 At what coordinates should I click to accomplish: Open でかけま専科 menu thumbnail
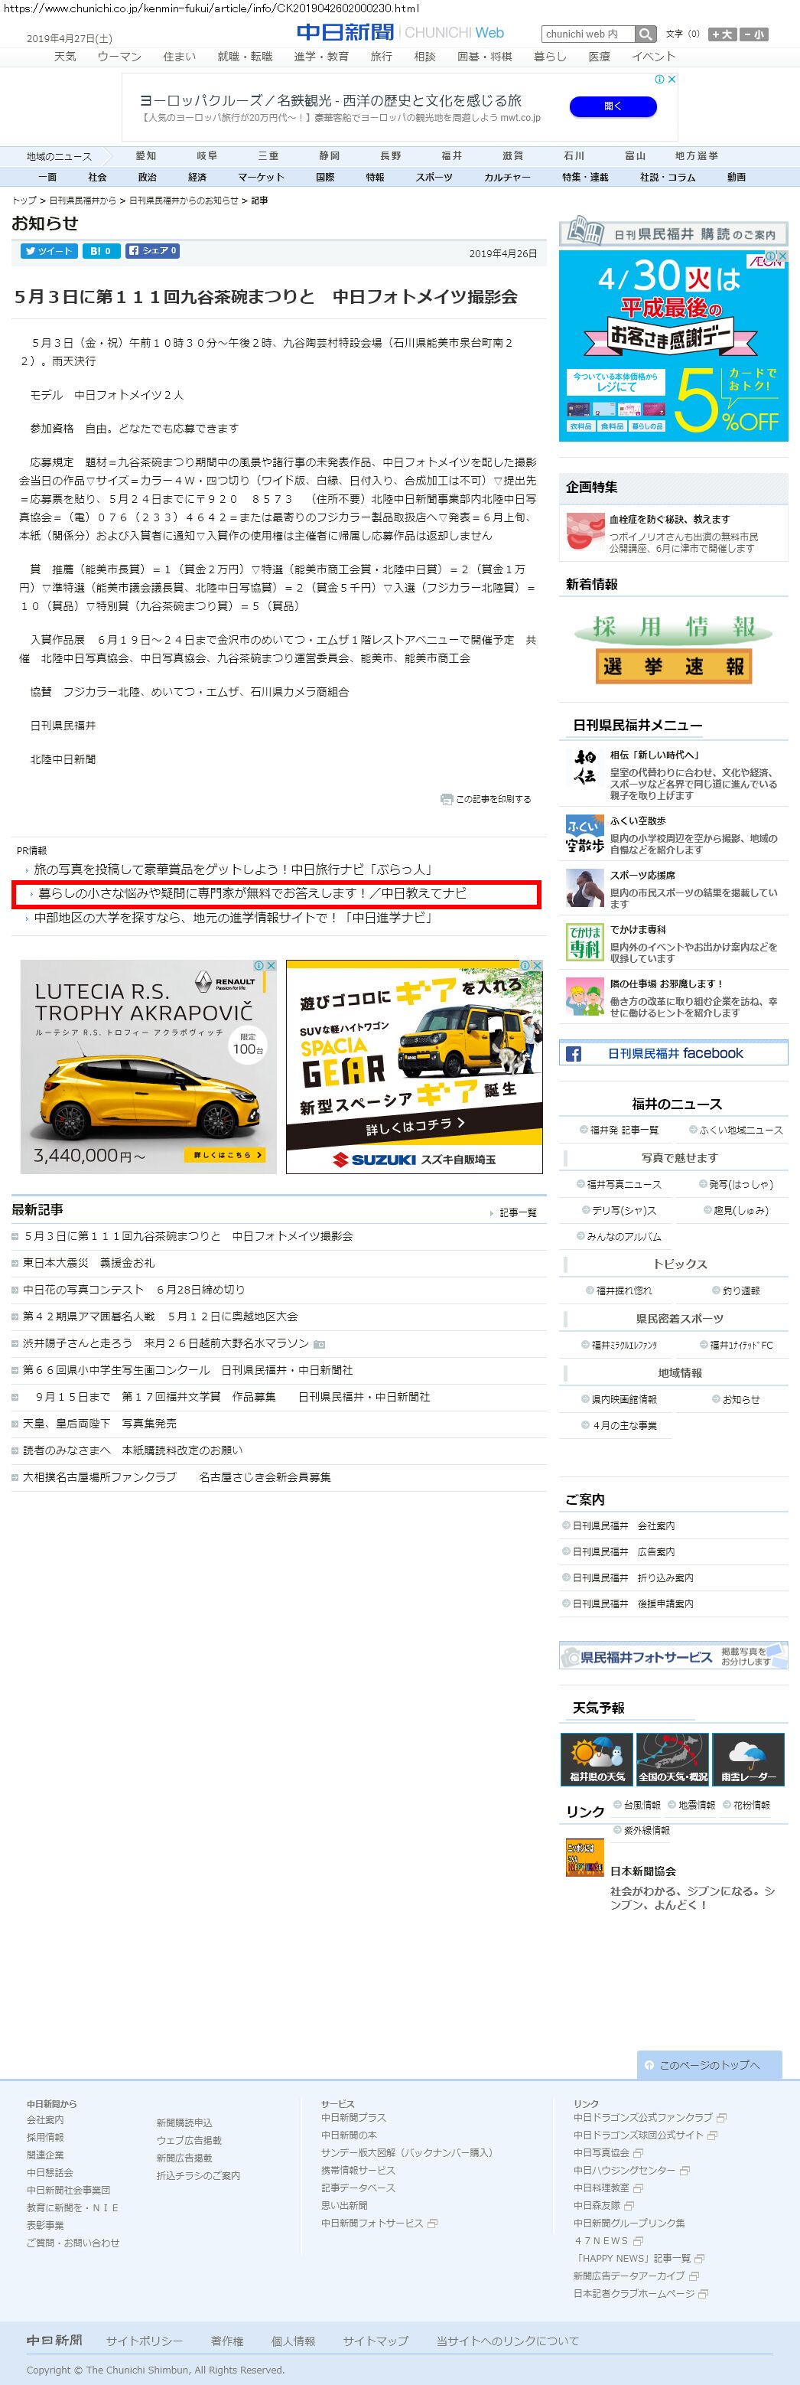point(584,942)
